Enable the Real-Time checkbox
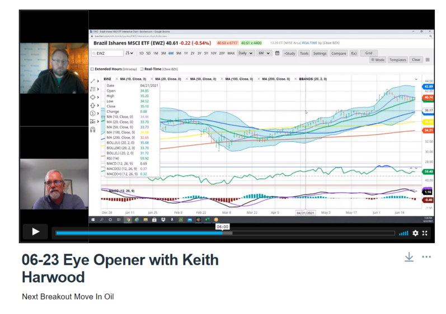 click(x=142, y=69)
